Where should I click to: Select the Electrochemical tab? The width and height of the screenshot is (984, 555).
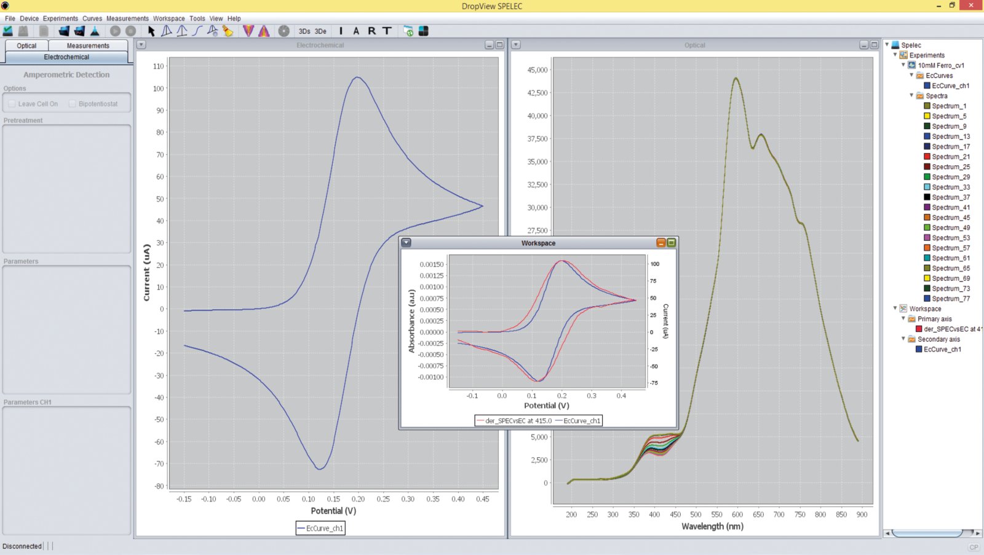coord(66,57)
